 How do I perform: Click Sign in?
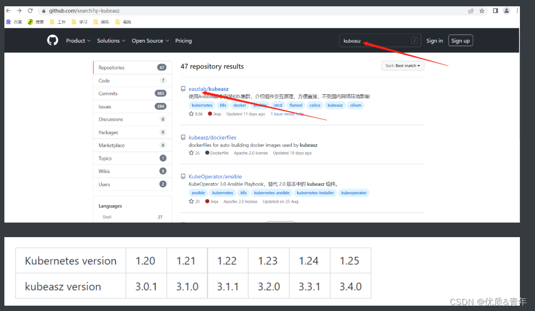pos(434,41)
